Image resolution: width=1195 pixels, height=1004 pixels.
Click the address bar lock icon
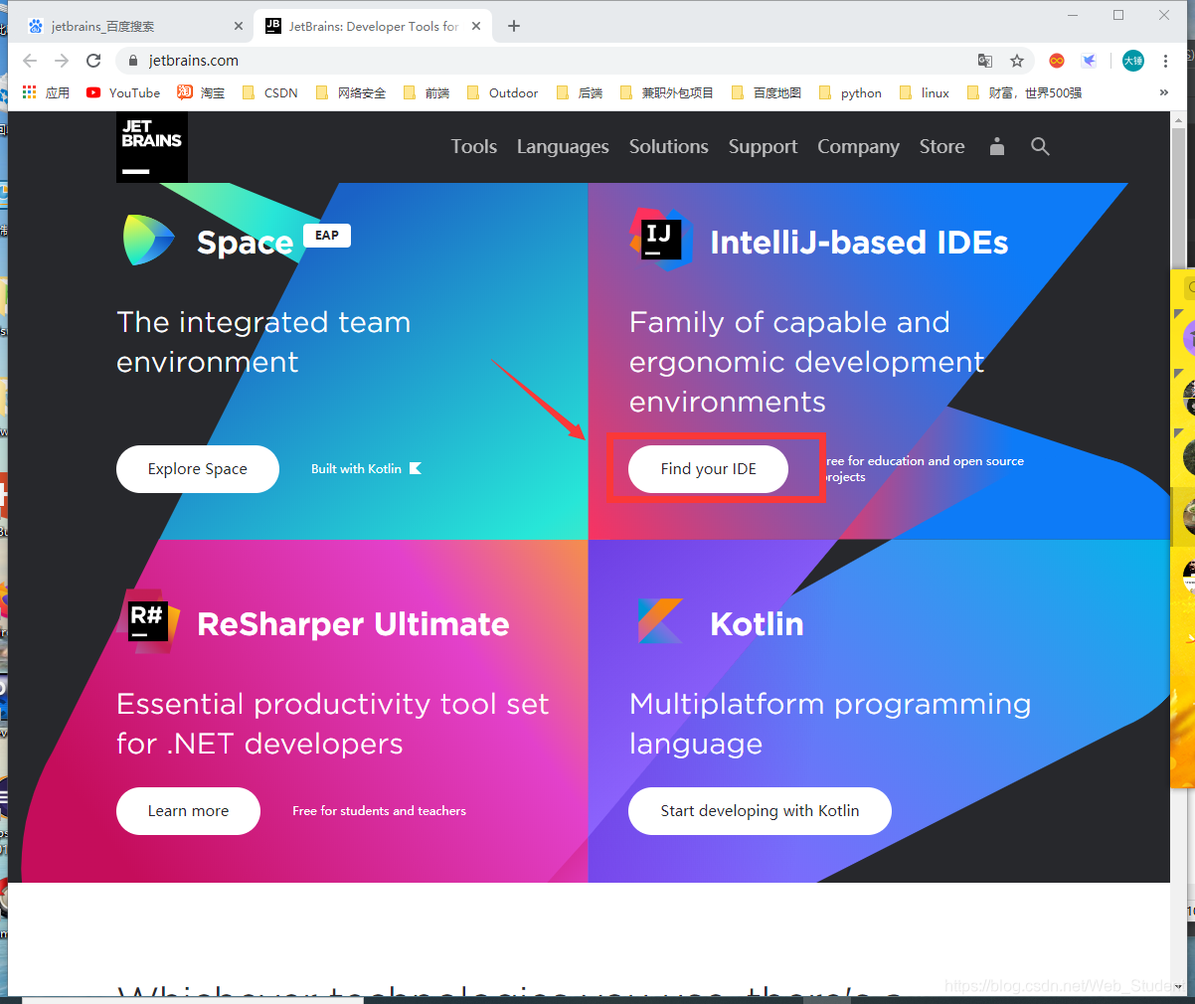[133, 61]
